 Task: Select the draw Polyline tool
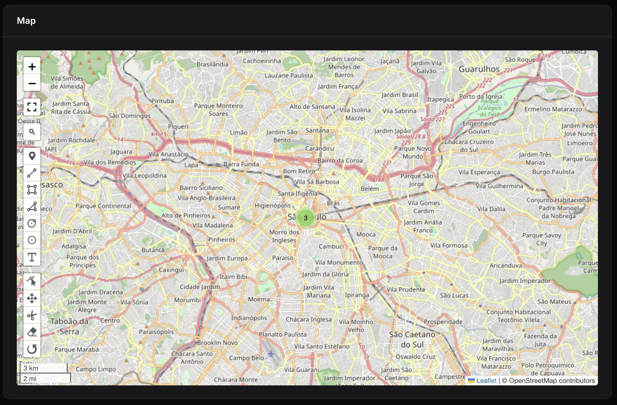32,173
